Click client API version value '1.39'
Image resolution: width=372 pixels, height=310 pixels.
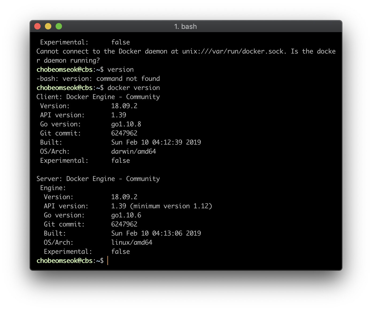tap(119, 115)
